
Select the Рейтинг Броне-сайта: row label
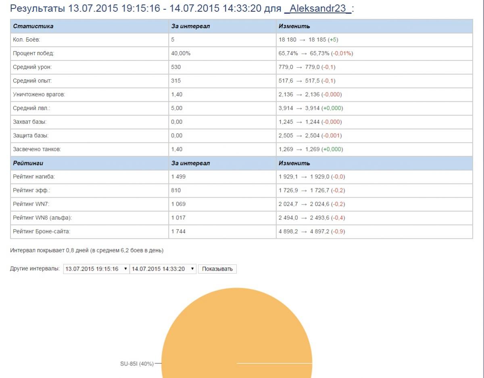(42, 232)
